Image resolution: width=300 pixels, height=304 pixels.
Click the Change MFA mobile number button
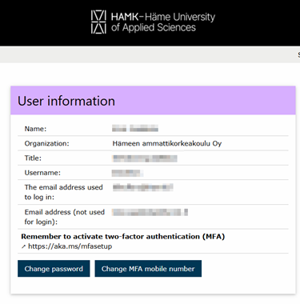148,269
